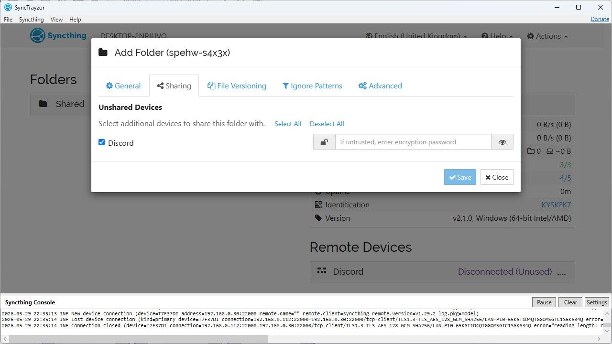Switch to the General tab
Viewport: 612px width, 344px height.
click(123, 86)
